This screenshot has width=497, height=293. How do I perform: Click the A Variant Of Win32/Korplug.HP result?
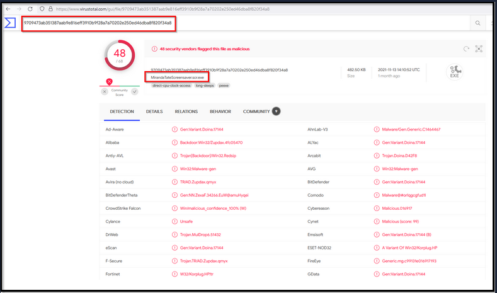pyautogui.click(x=409, y=248)
